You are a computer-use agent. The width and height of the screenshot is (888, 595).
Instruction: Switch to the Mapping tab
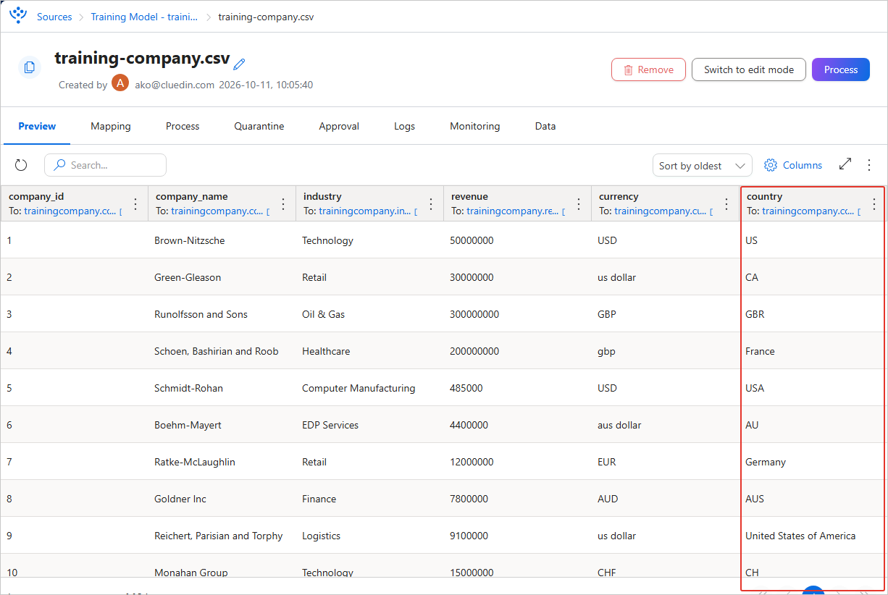(x=111, y=126)
